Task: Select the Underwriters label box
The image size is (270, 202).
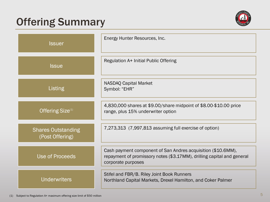Action: click(56, 179)
